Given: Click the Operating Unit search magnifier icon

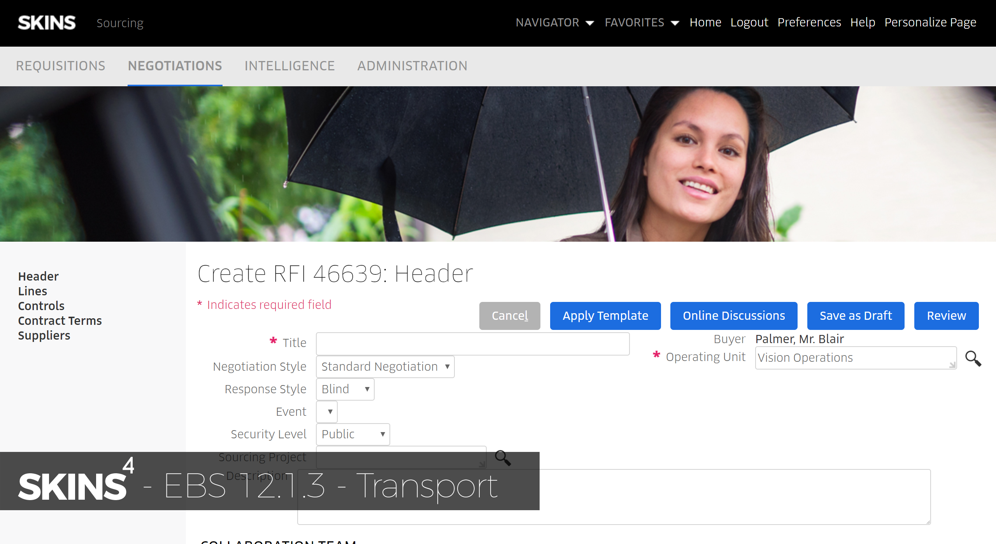Looking at the screenshot, I should click(973, 358).
